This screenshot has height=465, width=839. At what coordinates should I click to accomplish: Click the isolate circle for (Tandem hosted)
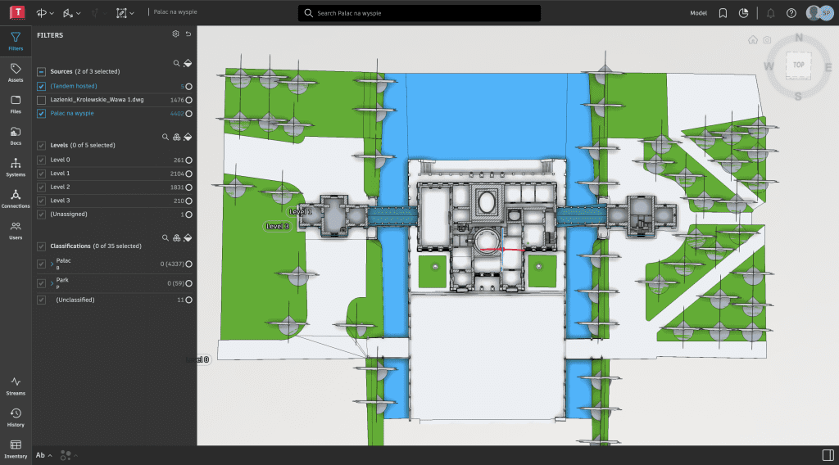189,87
